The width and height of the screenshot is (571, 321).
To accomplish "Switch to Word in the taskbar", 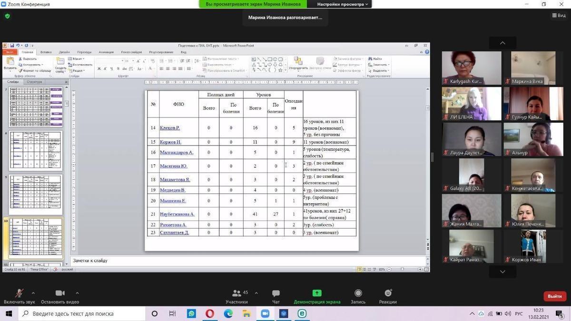I will coord(284,313).
